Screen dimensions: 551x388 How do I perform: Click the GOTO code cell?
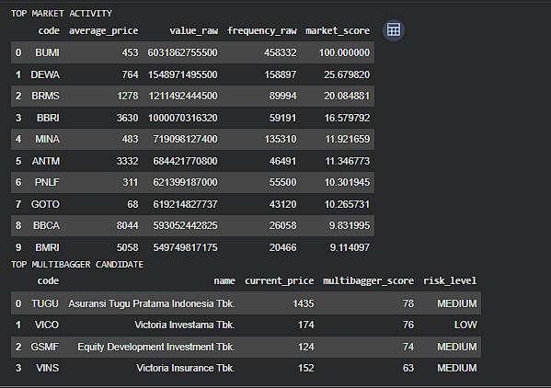[x=45, y=204]
